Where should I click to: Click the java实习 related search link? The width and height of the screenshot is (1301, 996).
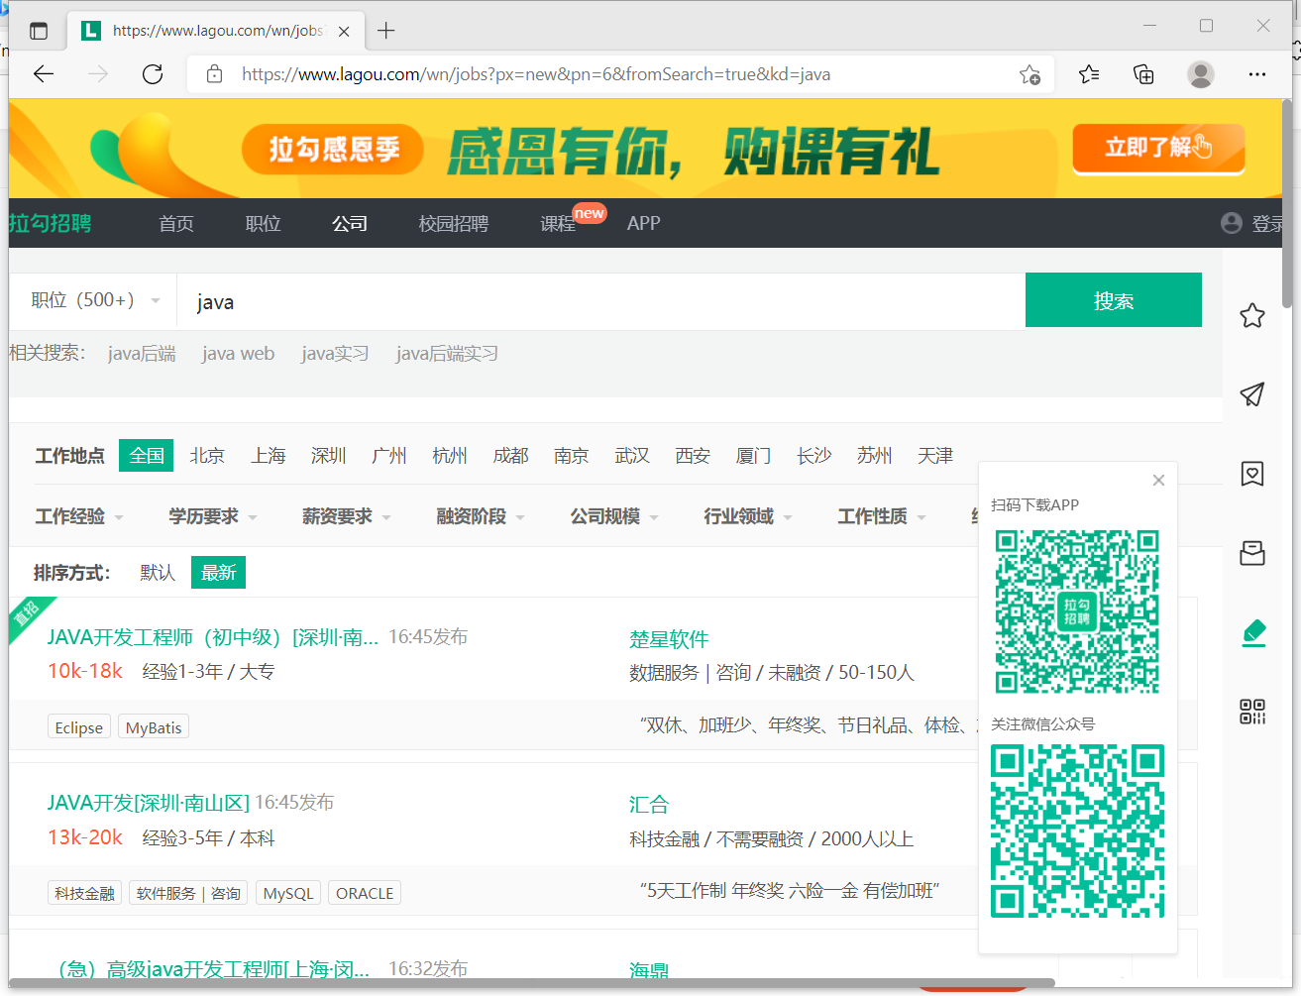tap(335, 354)
